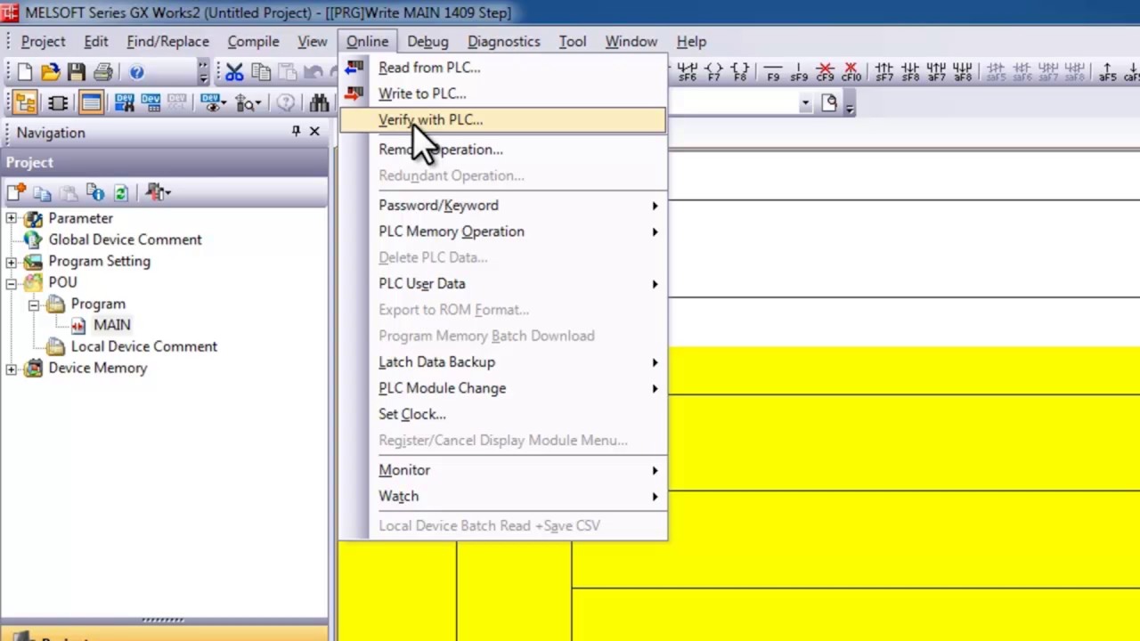Open the toolbar combo box dropdown arrow
This screenshot has height=641, width=1140.
click(805, 103)
